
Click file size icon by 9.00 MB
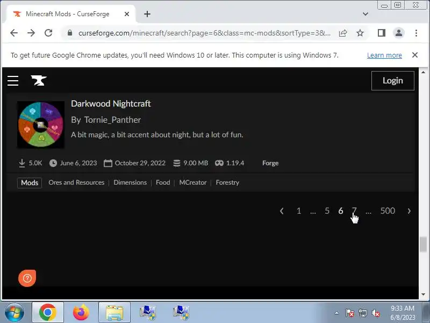pos(177,163)
